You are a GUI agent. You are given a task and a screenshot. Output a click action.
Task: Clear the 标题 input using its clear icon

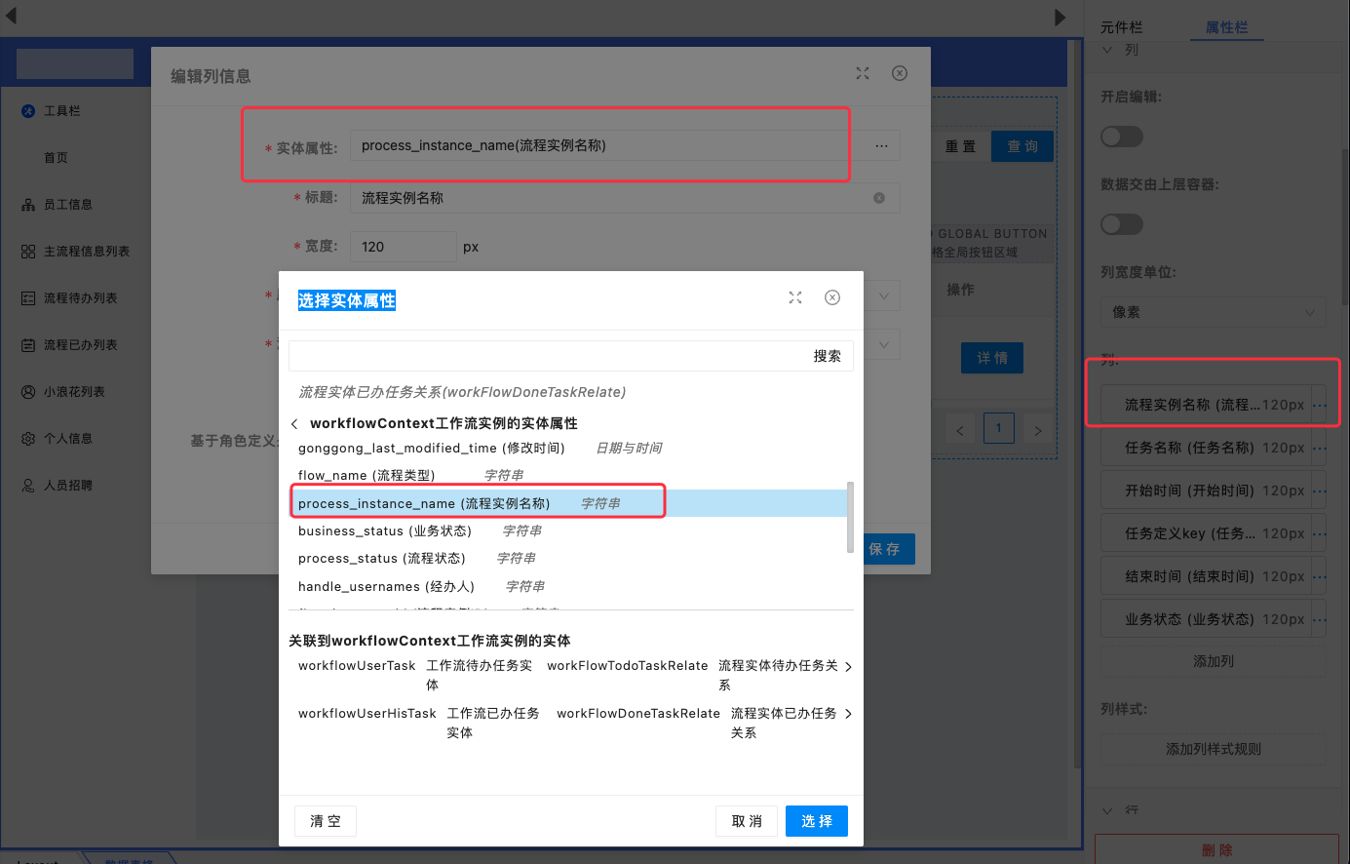[x=879, y=198]
